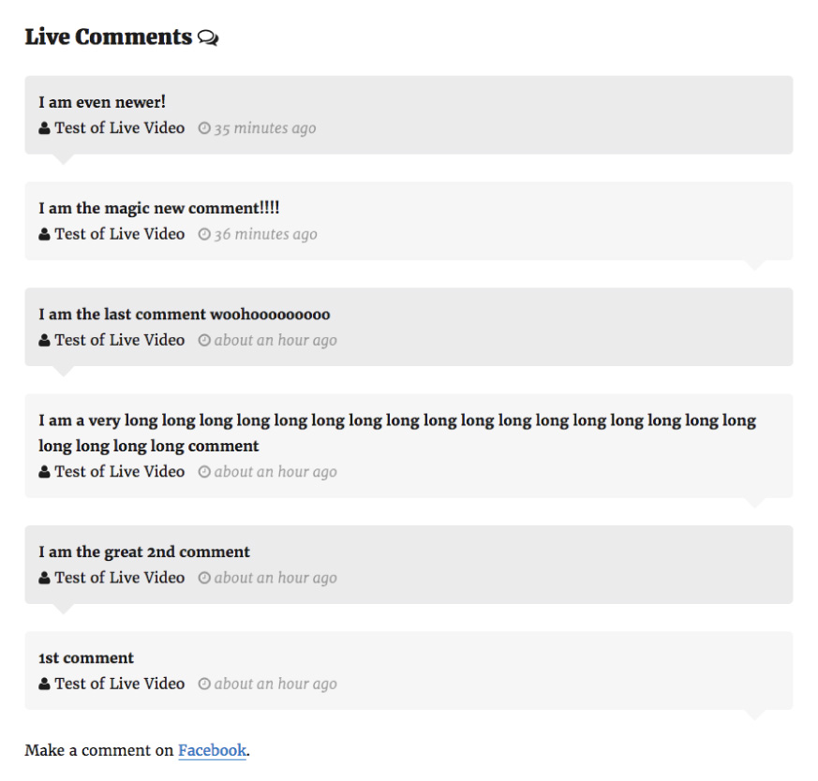Open the Facebook link
This screenshot has width=818, height=781.
[x=212, y=750]
